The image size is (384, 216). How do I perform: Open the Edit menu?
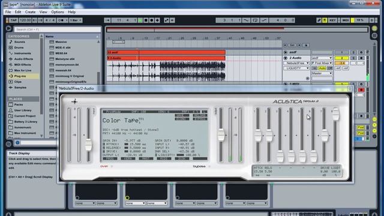18,12
